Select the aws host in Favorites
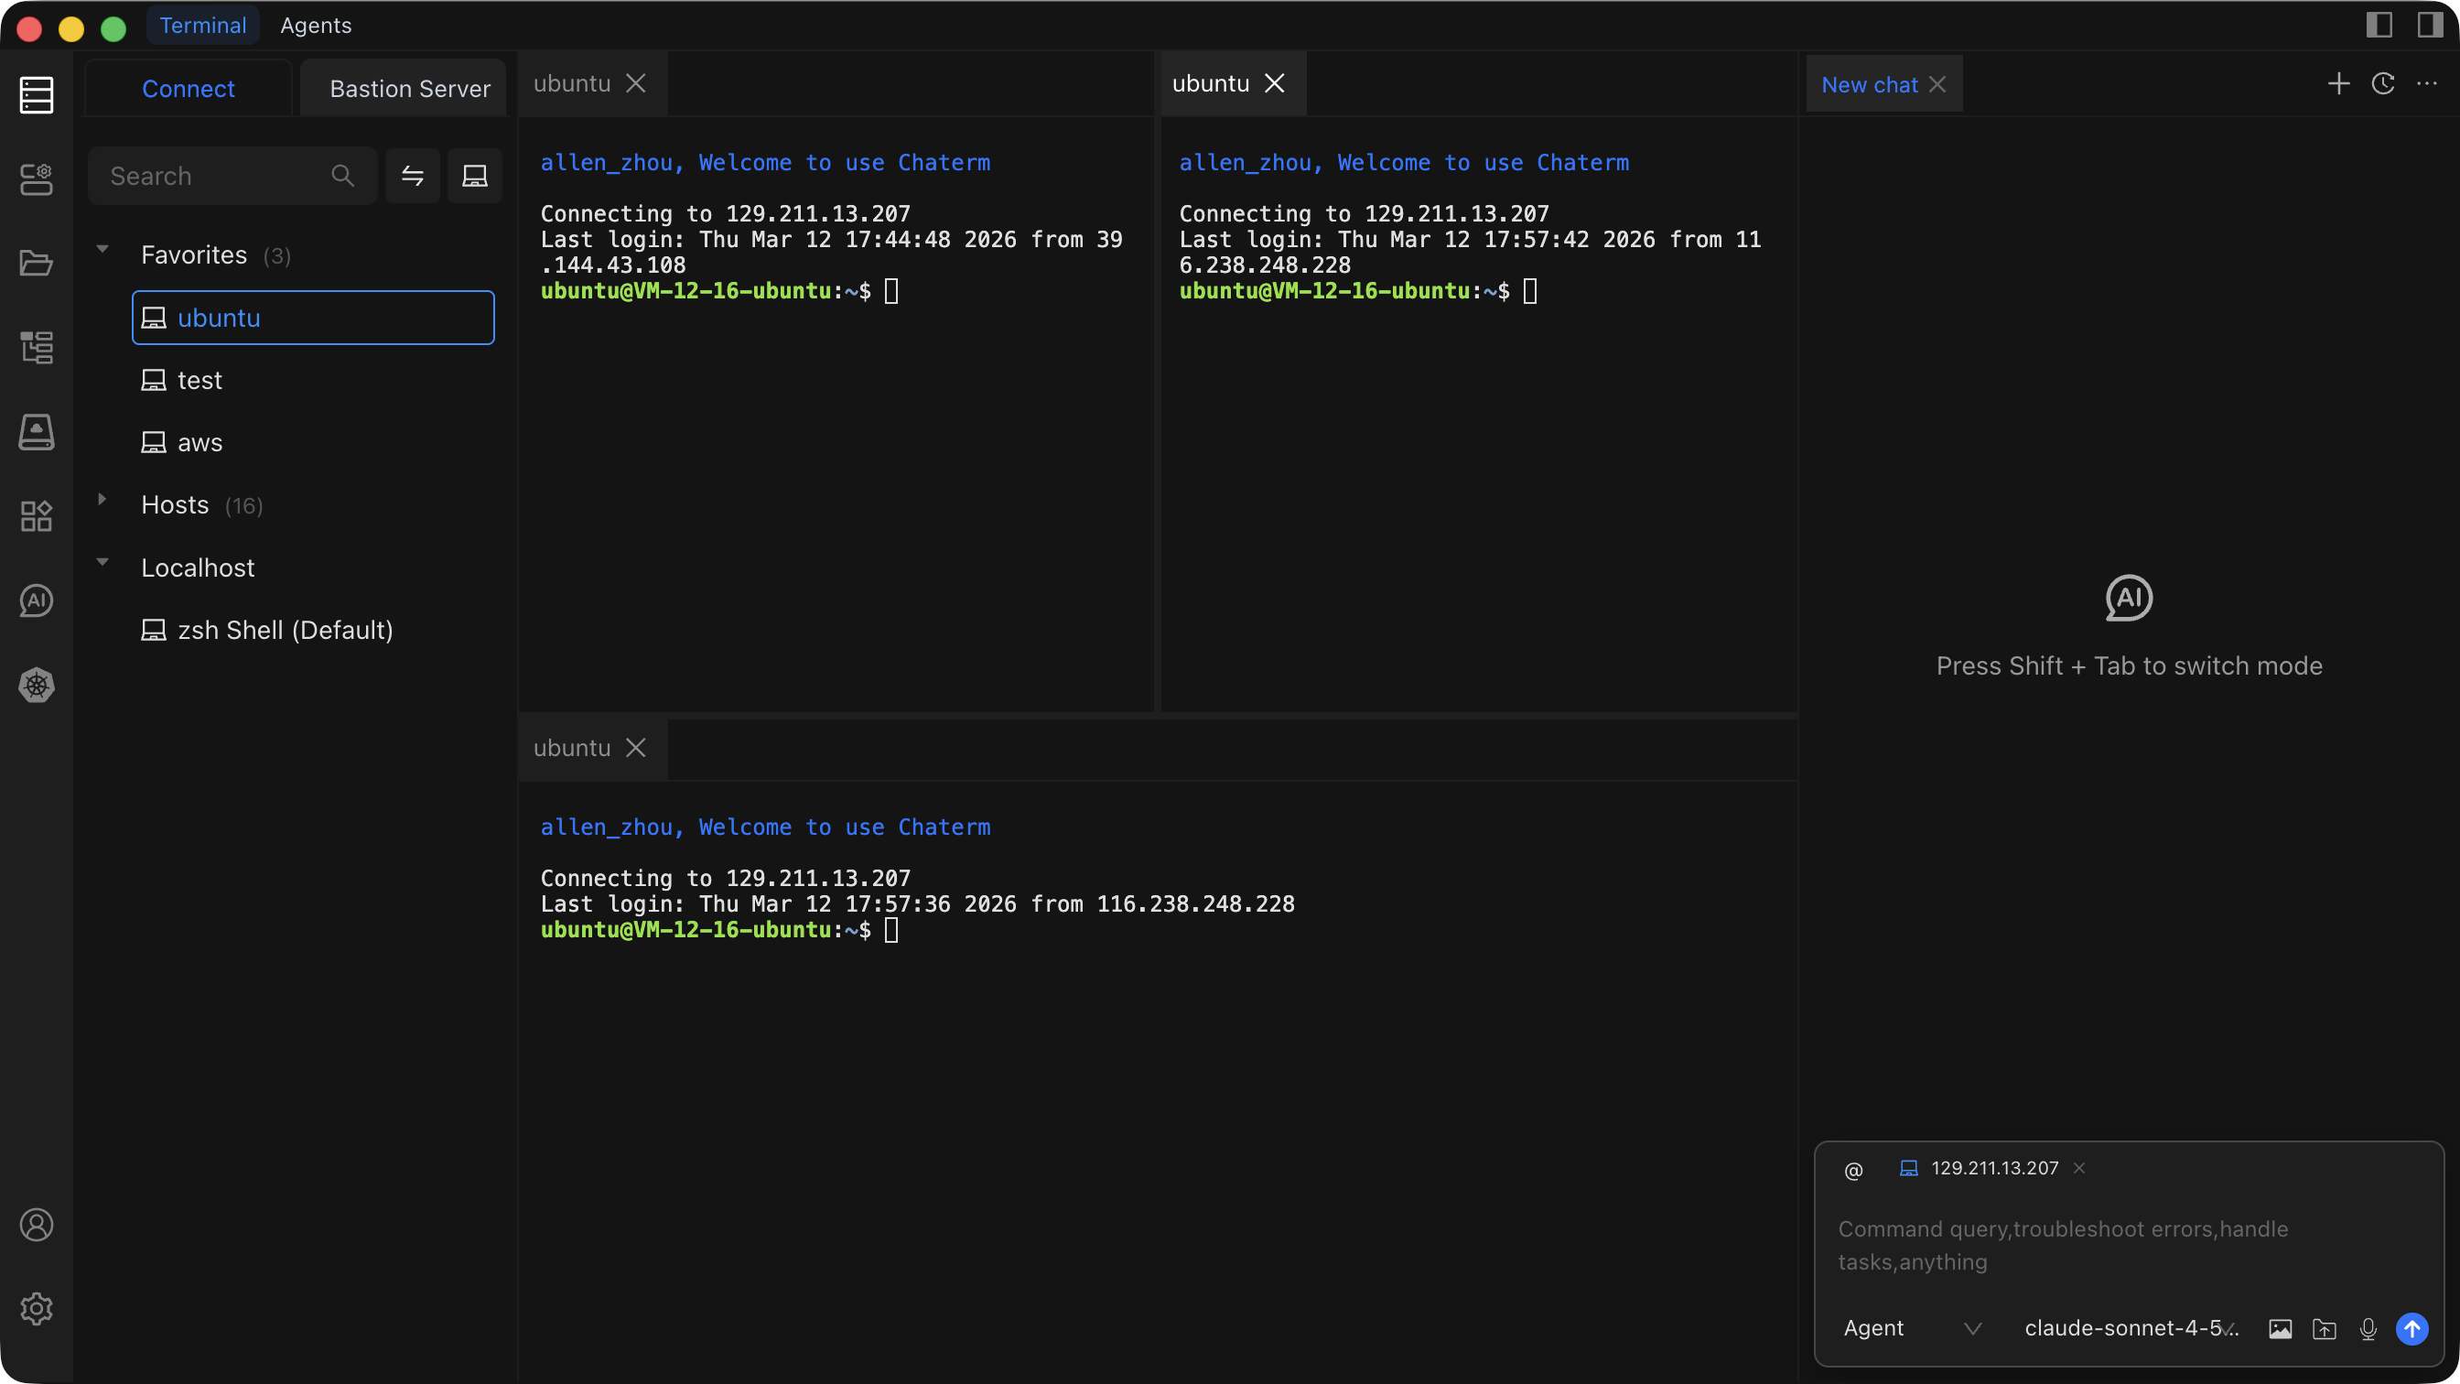2460x1384 pixels. (x=200, y=442)
